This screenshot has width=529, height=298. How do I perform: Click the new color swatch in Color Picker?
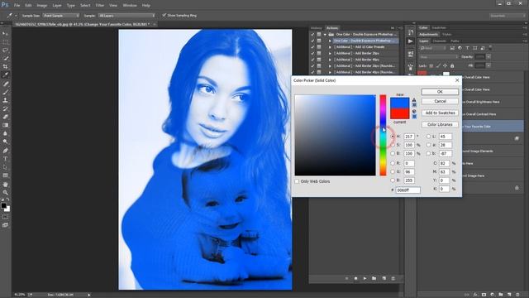(399, 103)
